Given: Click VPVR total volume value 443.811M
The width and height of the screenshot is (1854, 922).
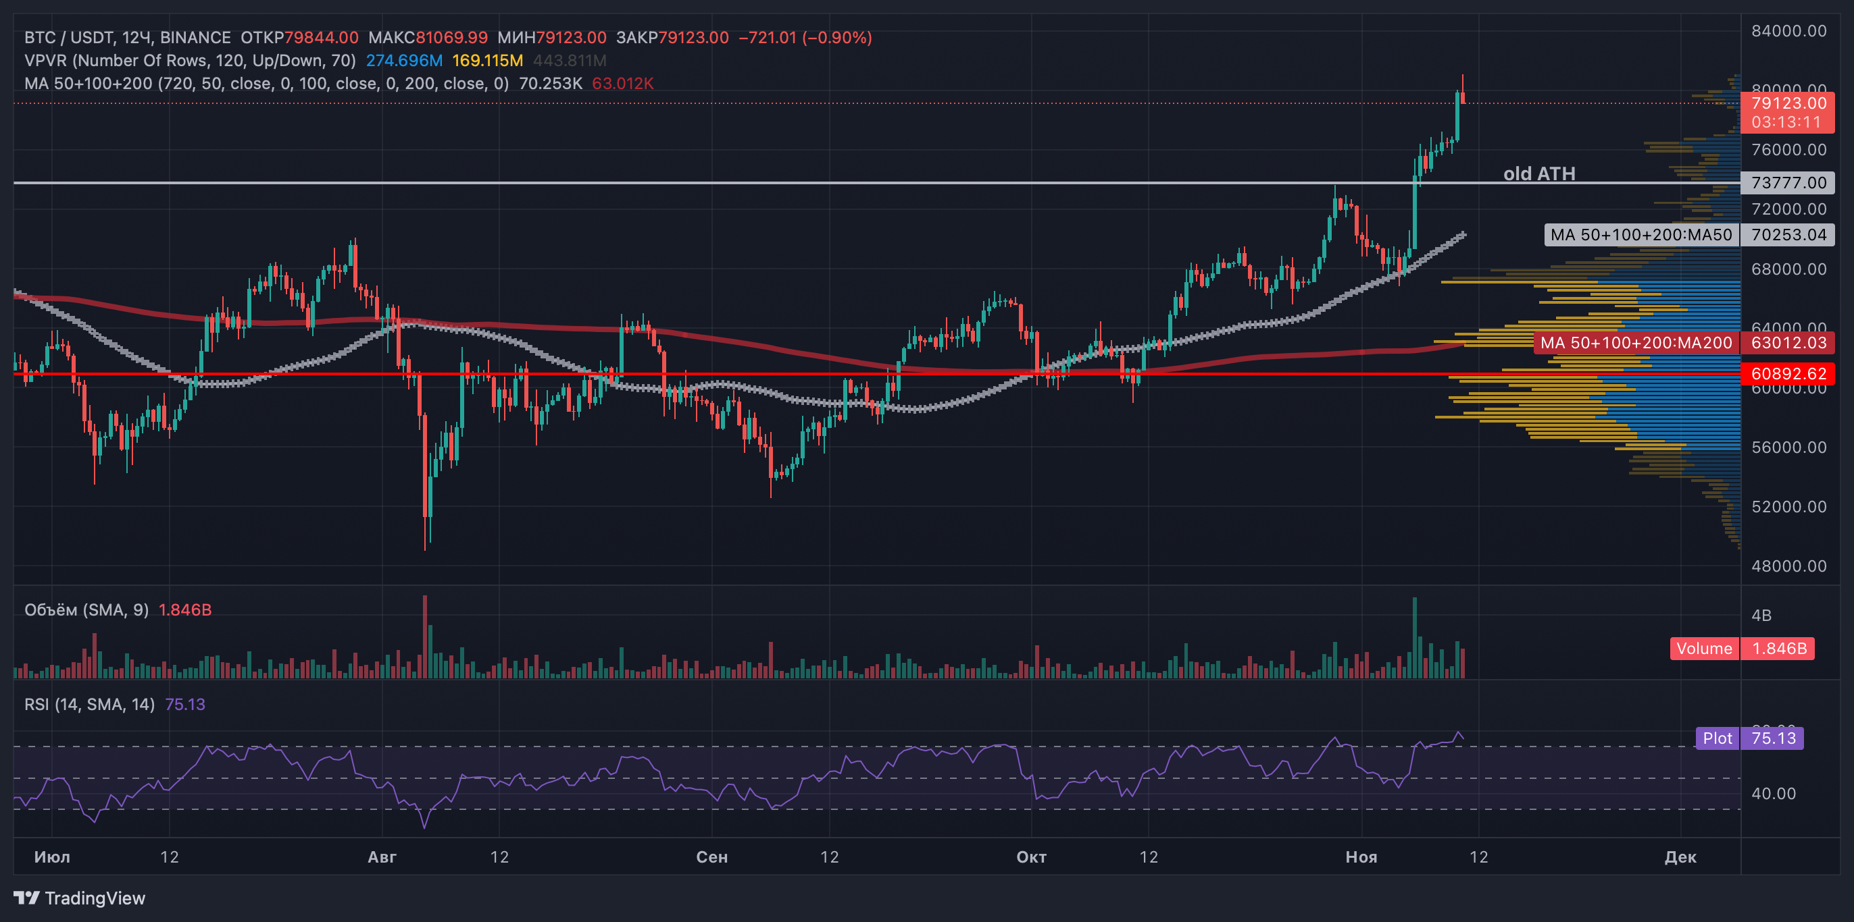Looking at the screenshot, I should (x=570, y=61).
